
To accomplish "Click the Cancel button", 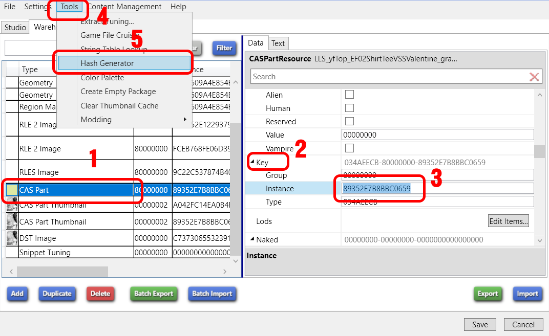I will pyautogui.click(x=523, y=324).
